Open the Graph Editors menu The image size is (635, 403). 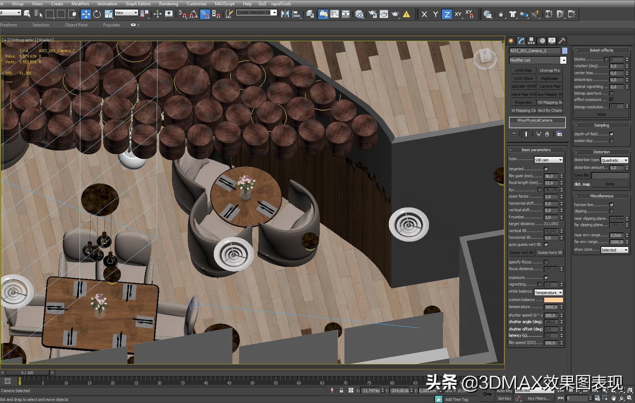pos(138,4)
